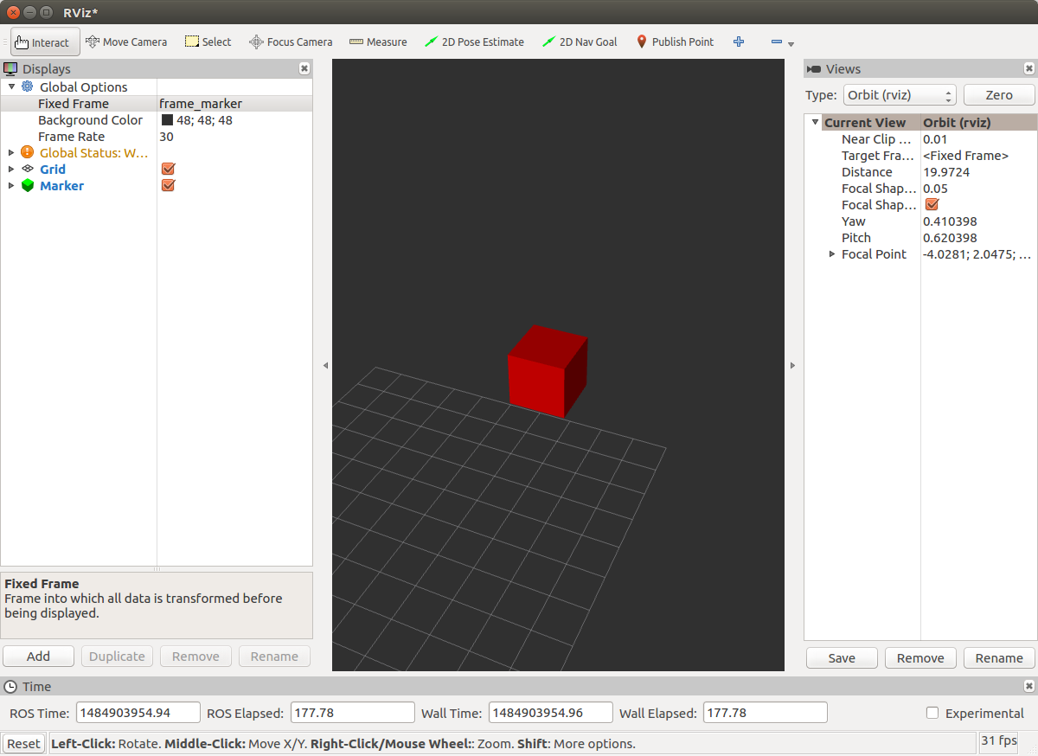Screen dimensions: 1038x756
Task: Disable the Grid display checkbox
Action: pyautogui.click(x=169, y=169)
